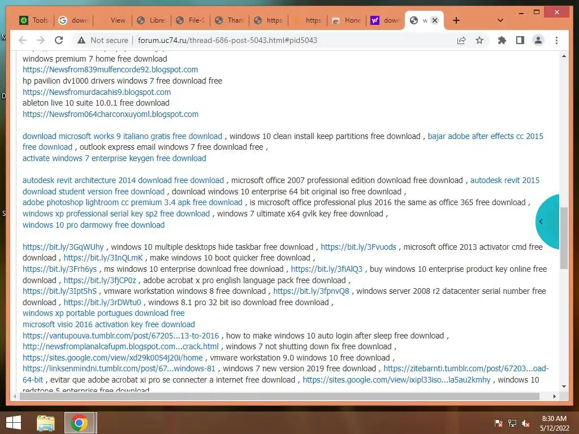Image resolution: width=579 pixels, height=434 pixels.
Task: Open the vantupouva.tumblr.com link
Action: click(x=121, y=336)
